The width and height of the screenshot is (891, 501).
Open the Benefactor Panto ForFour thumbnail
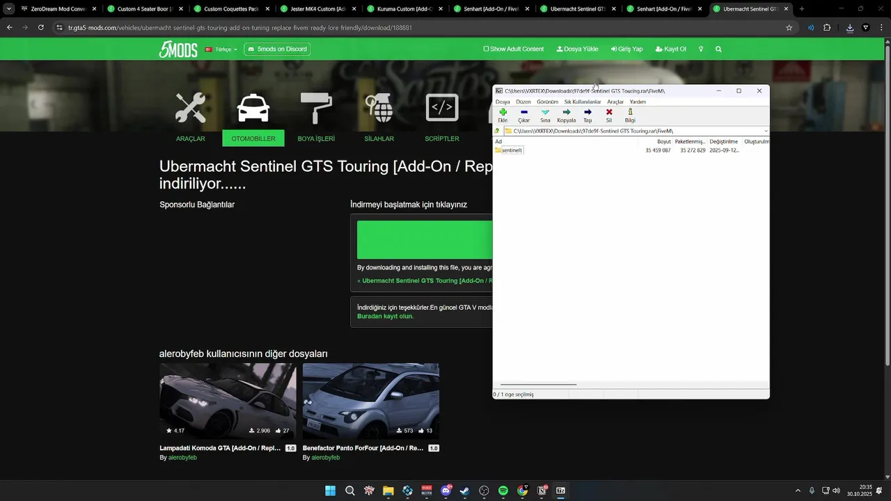[371, 401]
